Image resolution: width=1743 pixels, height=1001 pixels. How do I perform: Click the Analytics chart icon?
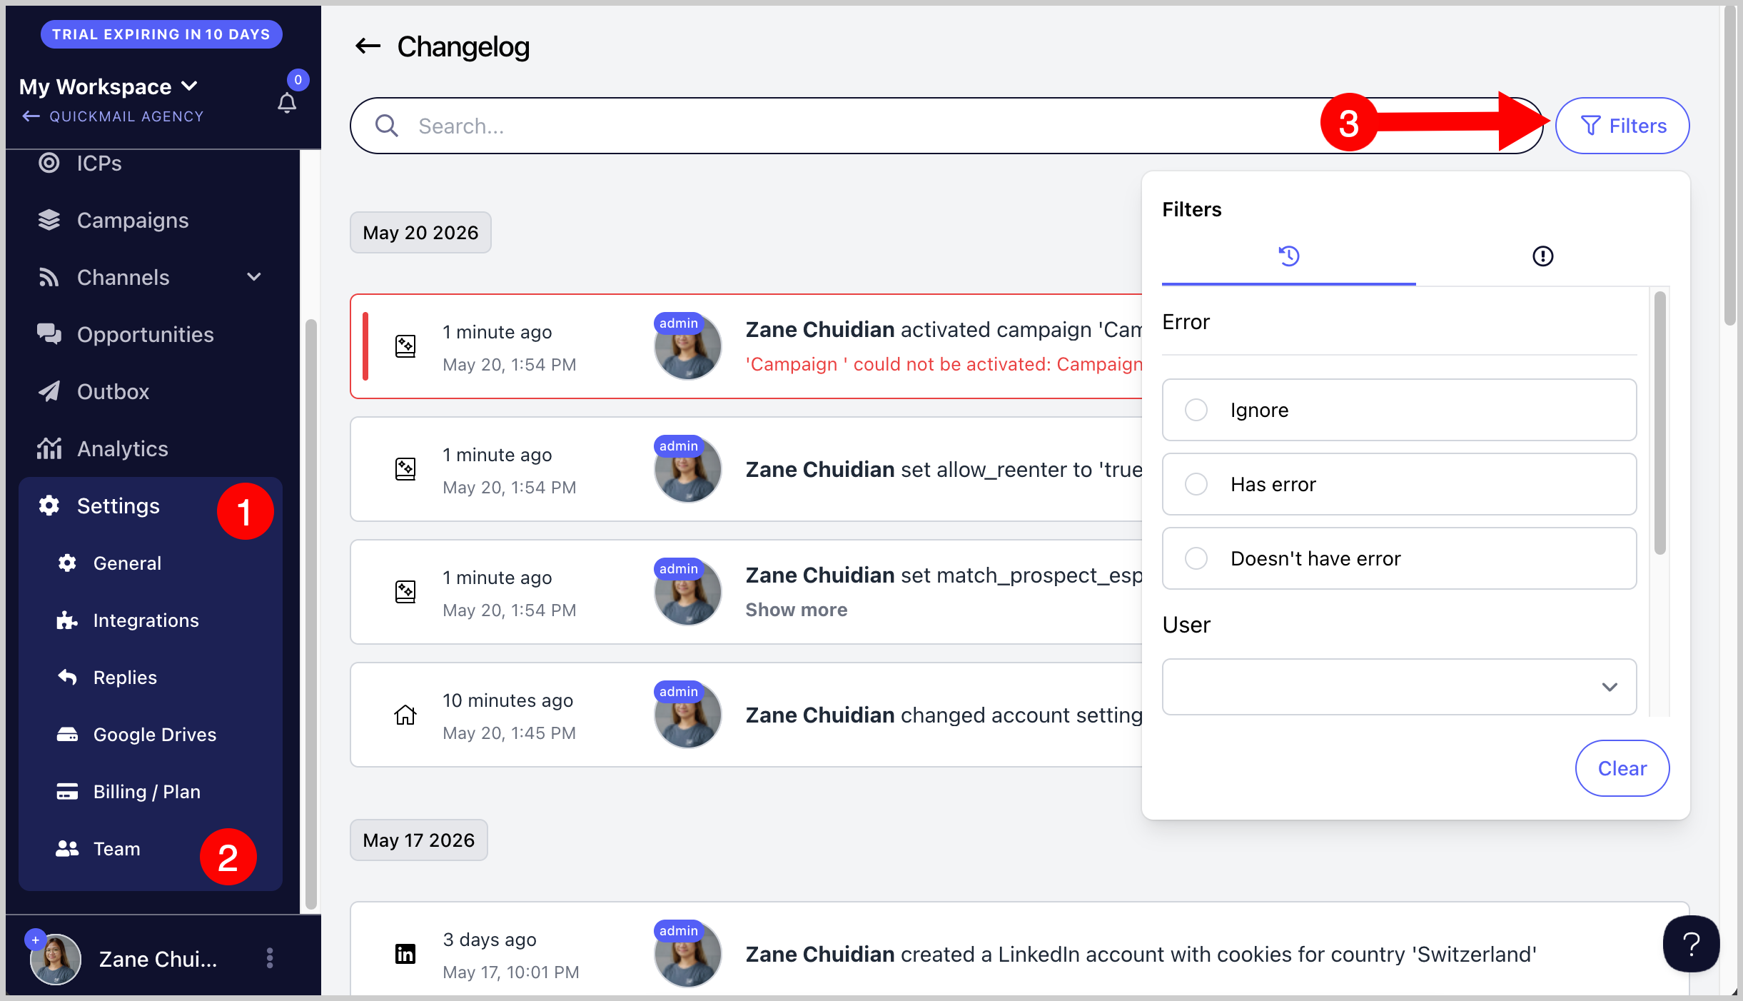49,448
